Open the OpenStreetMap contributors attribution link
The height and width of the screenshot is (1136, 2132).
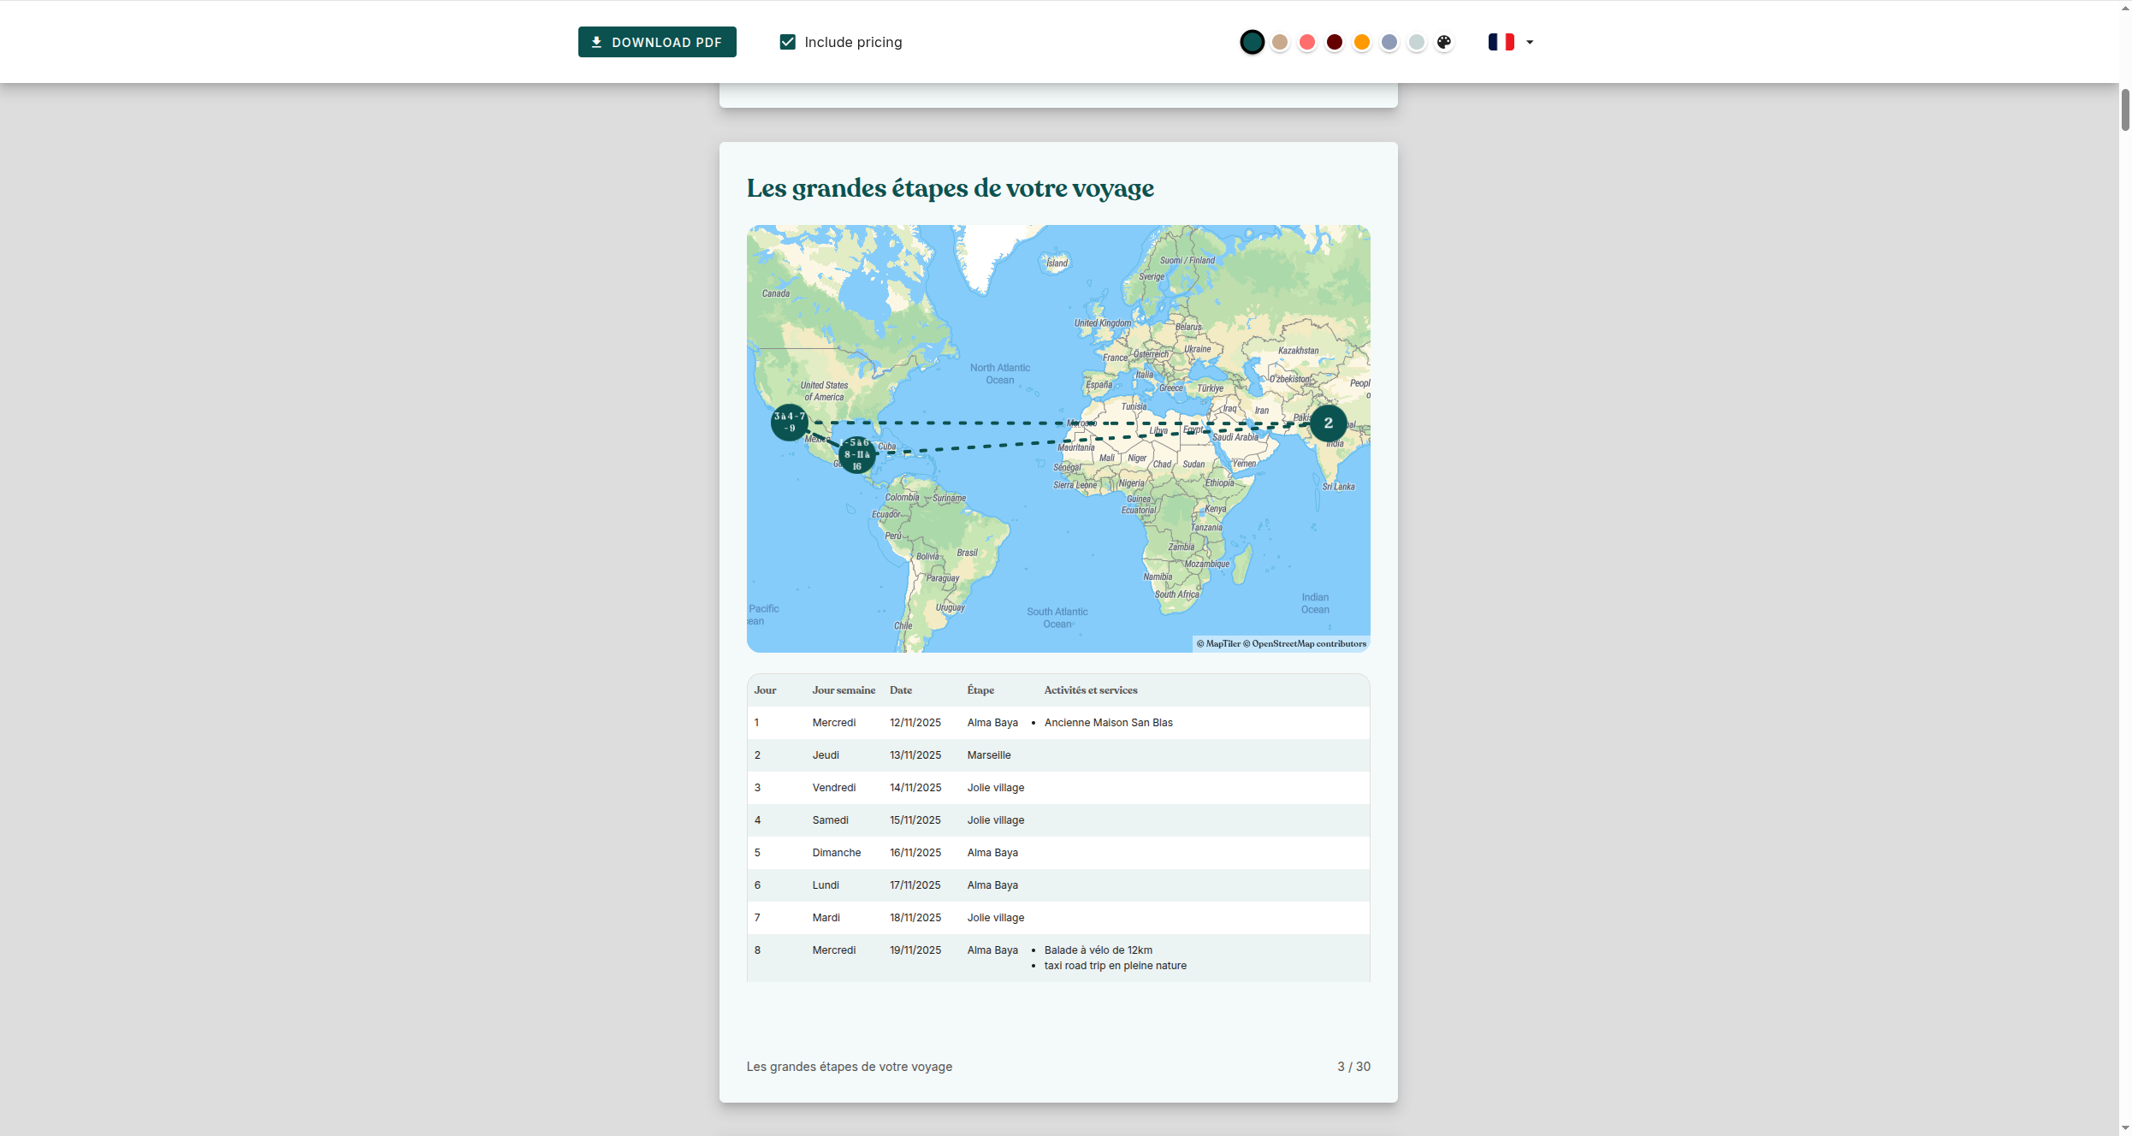point(1309,644)
